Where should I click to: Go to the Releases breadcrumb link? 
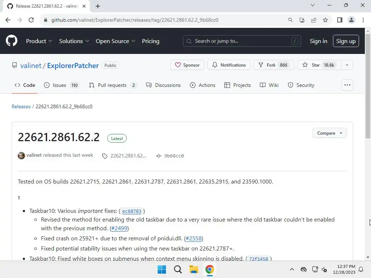(x=21, y=106)
